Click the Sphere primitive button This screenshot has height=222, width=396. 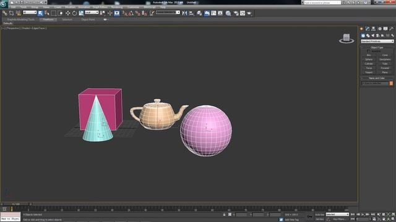pos(369,59)
